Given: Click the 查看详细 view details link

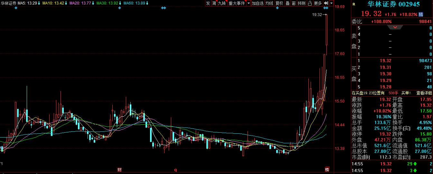Looking at the screenshot, I should click(424, 93).
